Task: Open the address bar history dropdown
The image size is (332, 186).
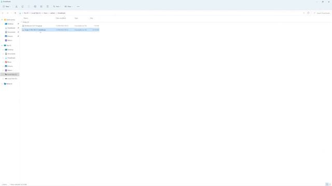Action: pos(303,13)
